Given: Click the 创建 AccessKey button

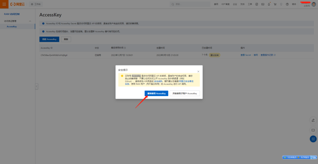Looking at the screenshot, I should pyautogui.click(x=49, y=39).
